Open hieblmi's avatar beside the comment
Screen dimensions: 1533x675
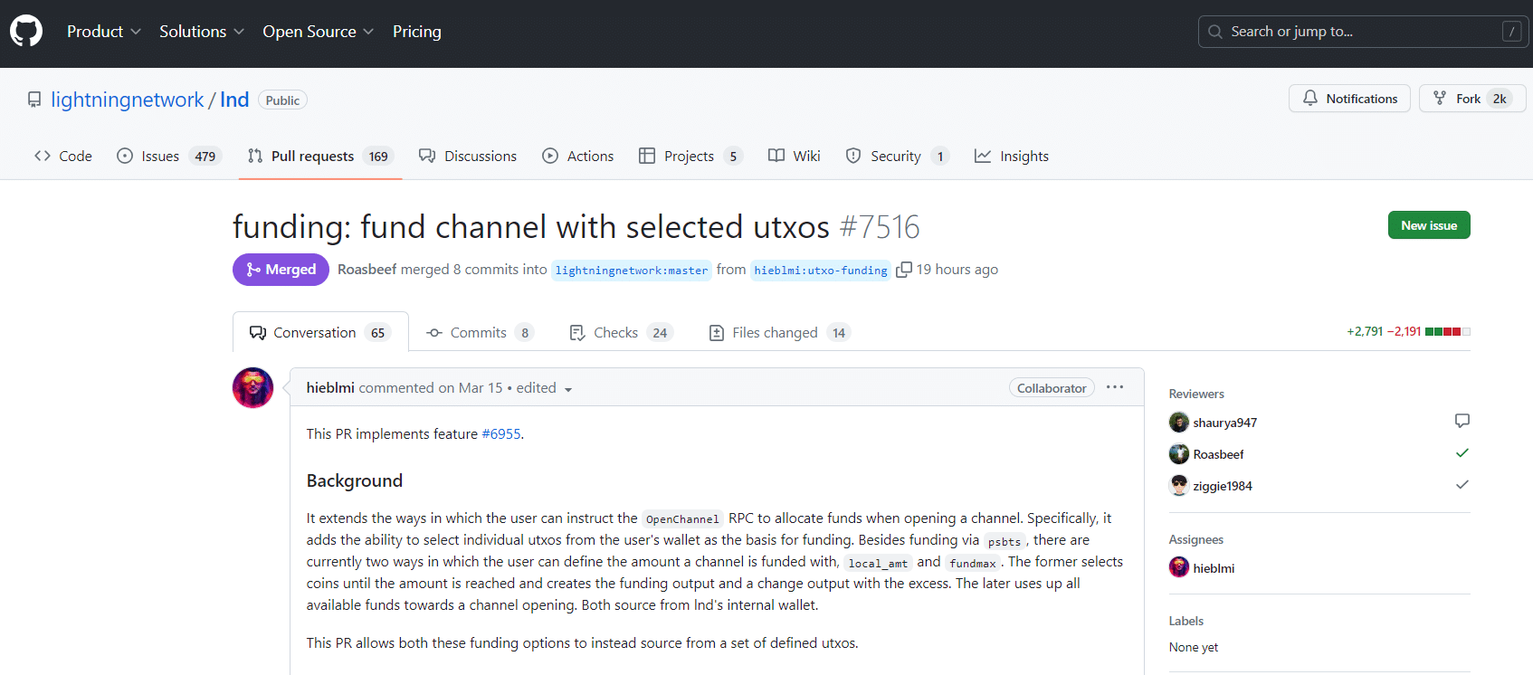252,387
